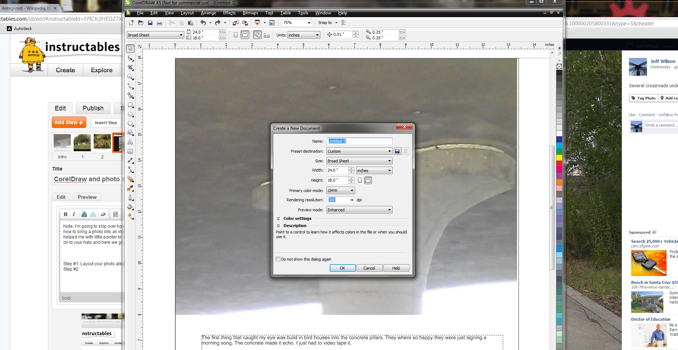
Task: Open the Arrange menu
Action: (x=208, y=13)
